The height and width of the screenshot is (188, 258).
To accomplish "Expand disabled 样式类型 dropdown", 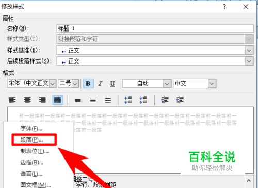I will [249, 39].
